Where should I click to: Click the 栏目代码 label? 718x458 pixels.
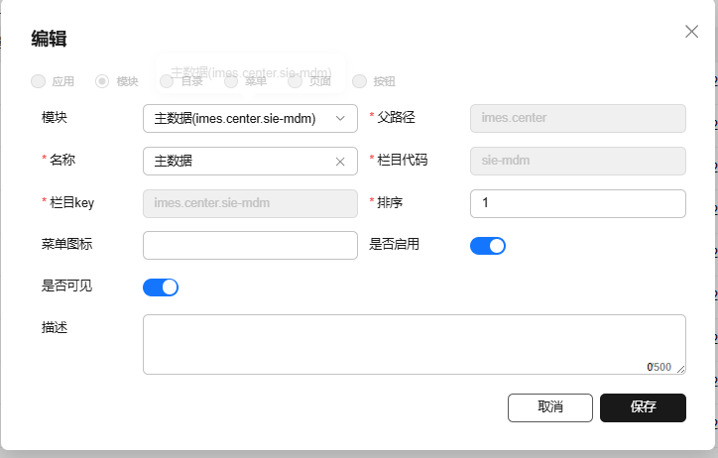(x=402, y=161)
